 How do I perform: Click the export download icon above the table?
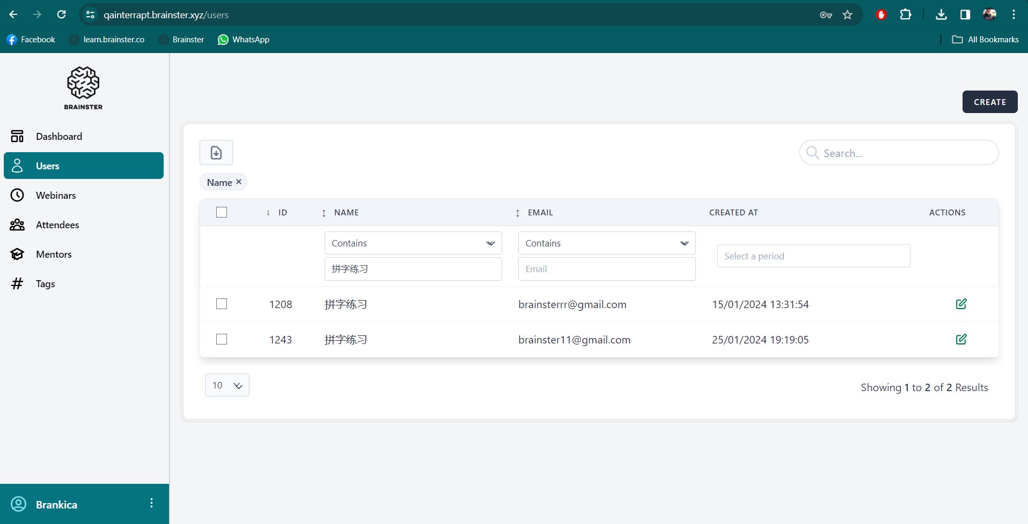coord(216,153)
